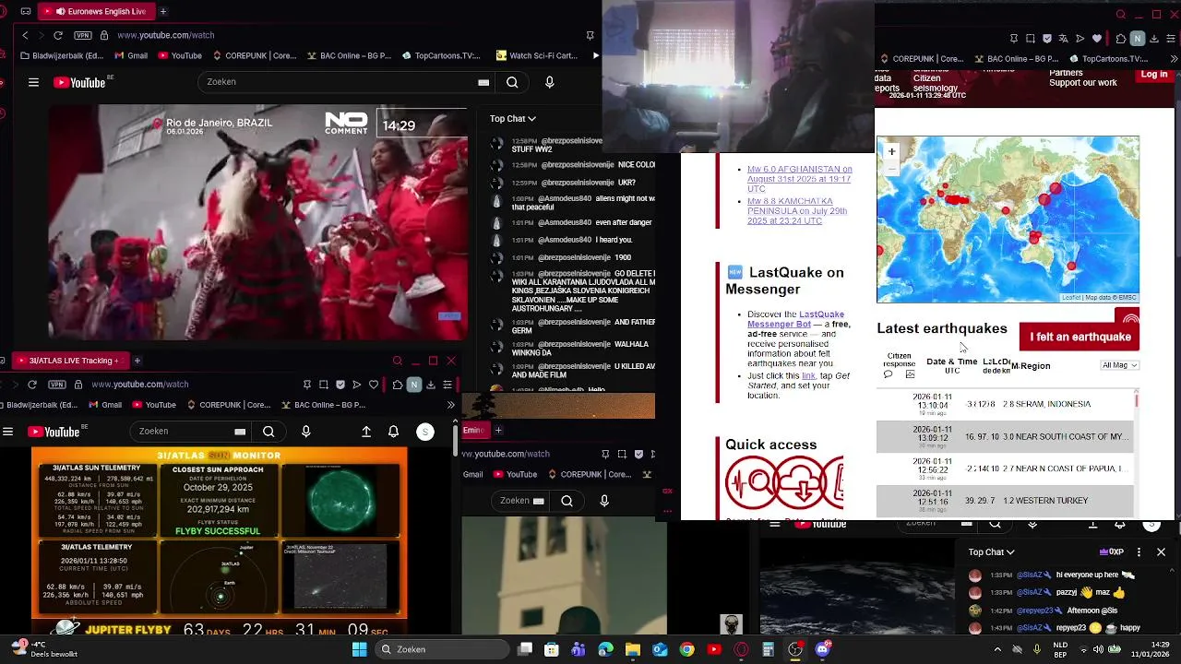This screenshot has height=664, width=1181.
Task: Click Support our work link
Action: pos(1083,83)
